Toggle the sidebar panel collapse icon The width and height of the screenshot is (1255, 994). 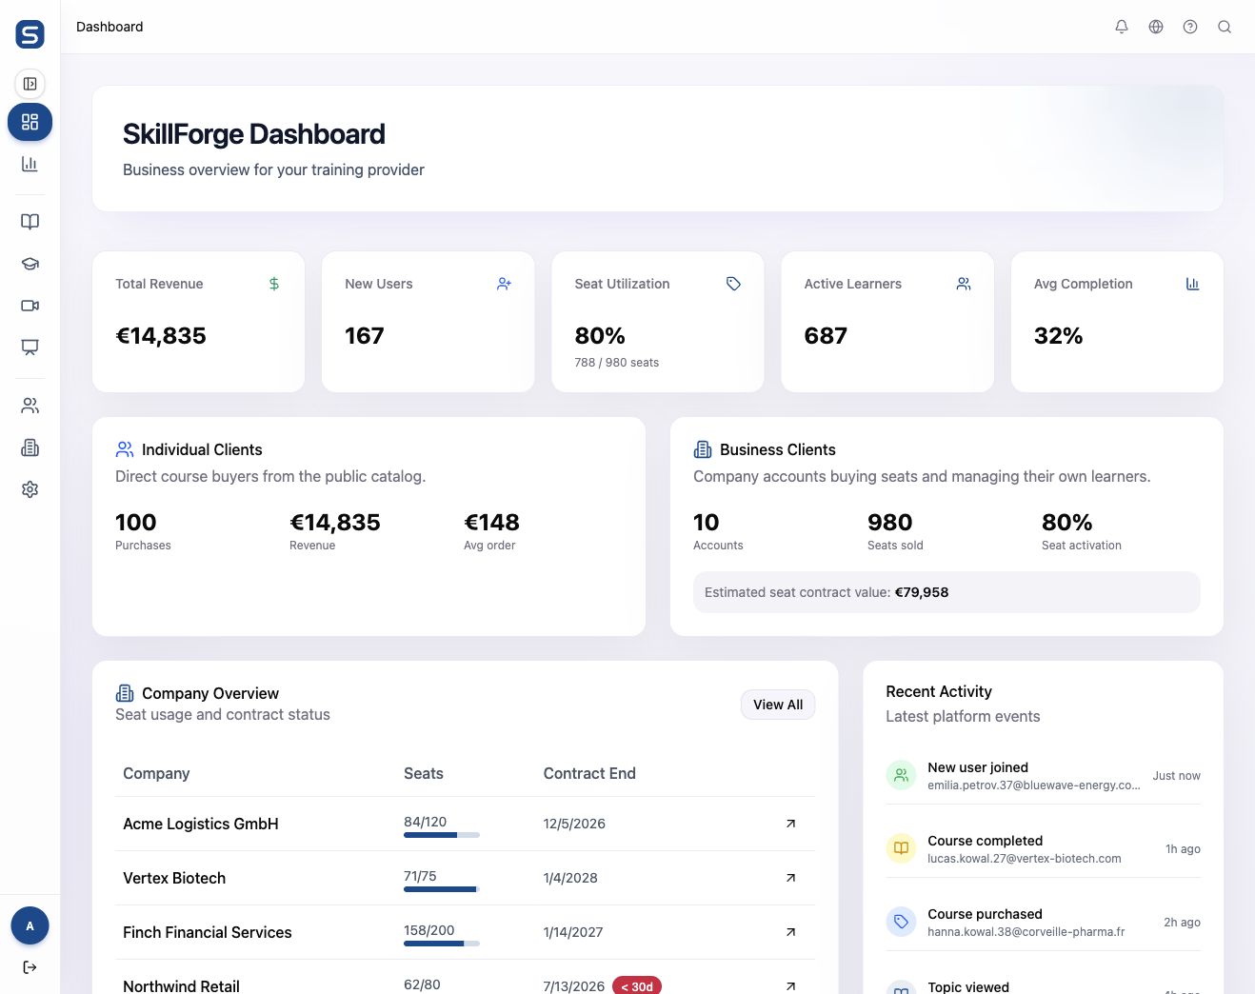click(x=30, y=84)
